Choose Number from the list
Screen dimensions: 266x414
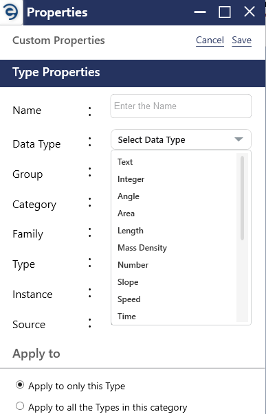pos(133,265)
